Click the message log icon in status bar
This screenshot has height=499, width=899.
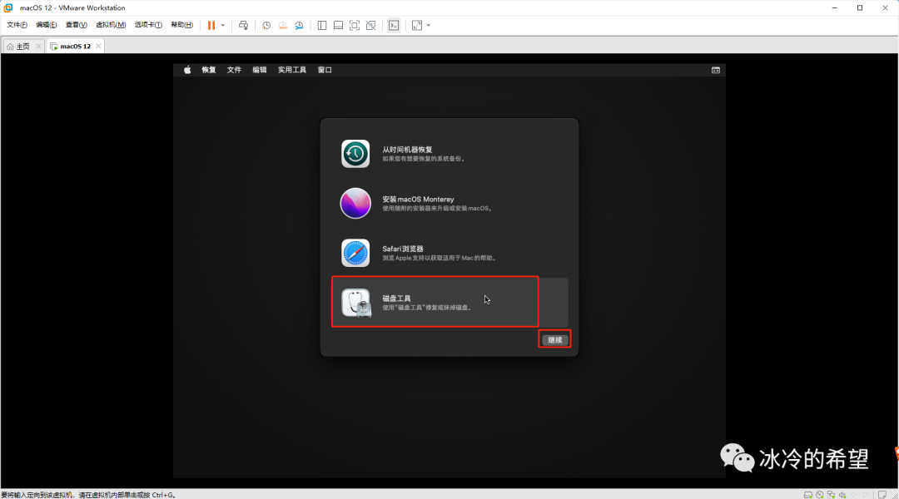pos(882,495)
